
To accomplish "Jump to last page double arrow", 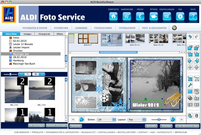I will [181, 120].
